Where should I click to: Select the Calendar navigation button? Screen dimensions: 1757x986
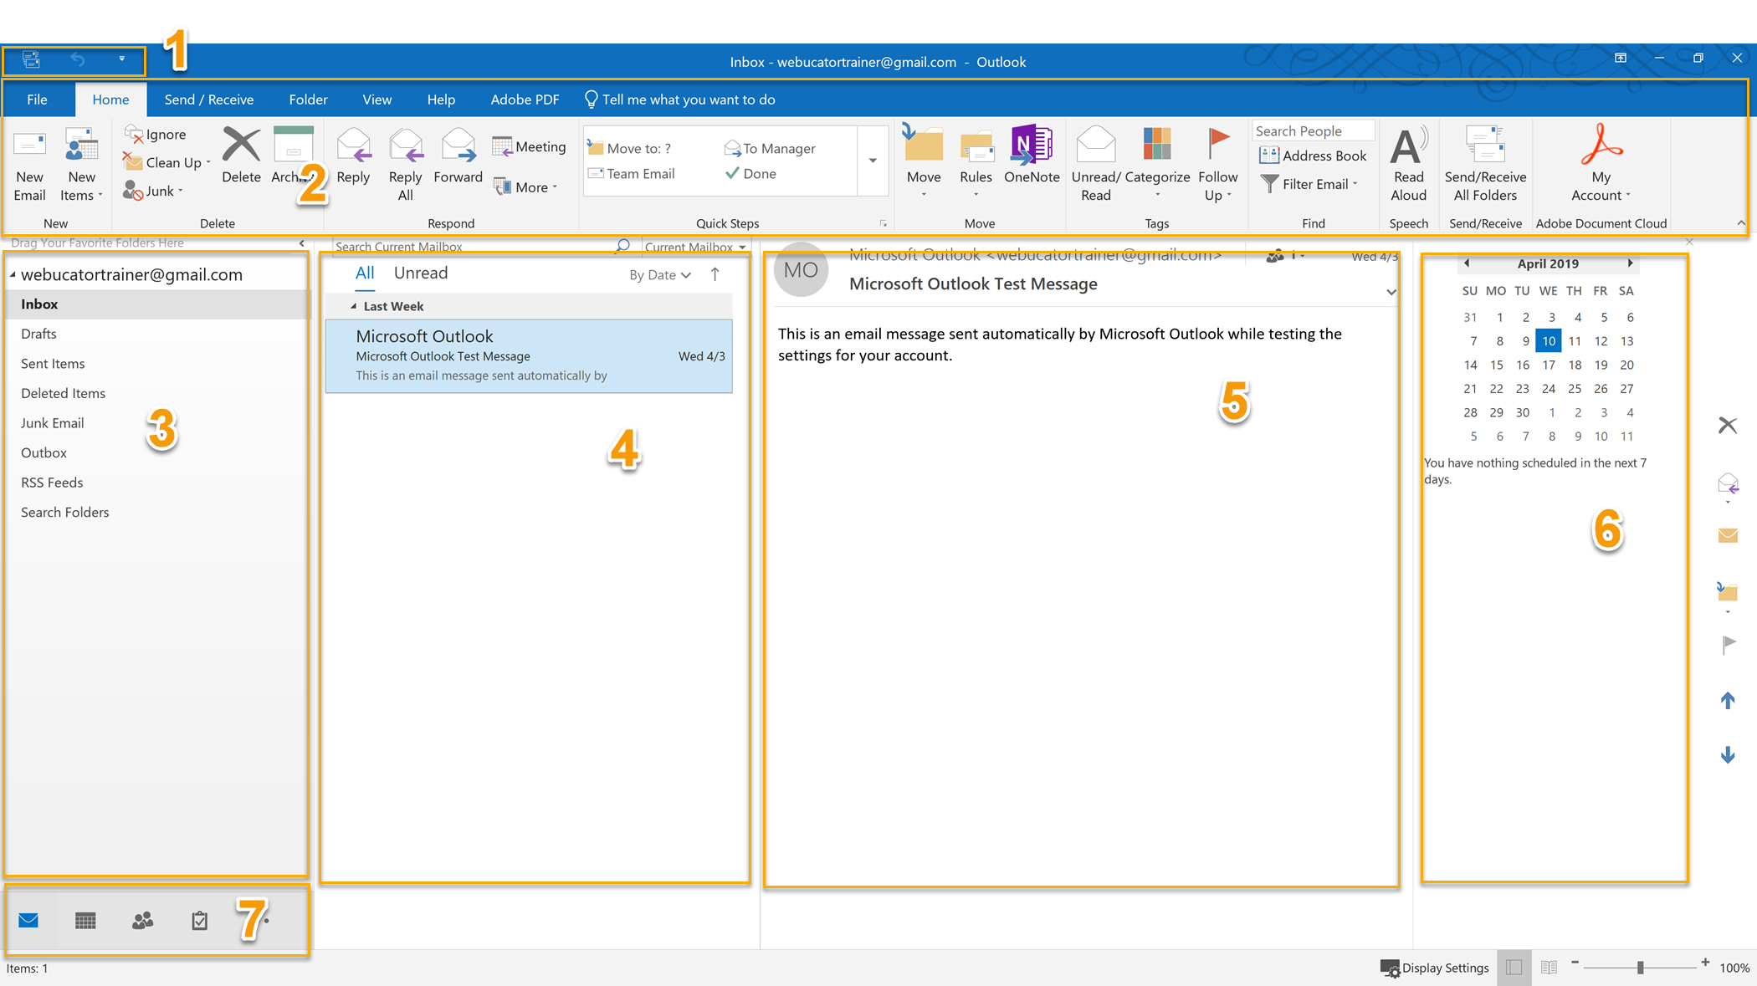click(x=85, y=920)
